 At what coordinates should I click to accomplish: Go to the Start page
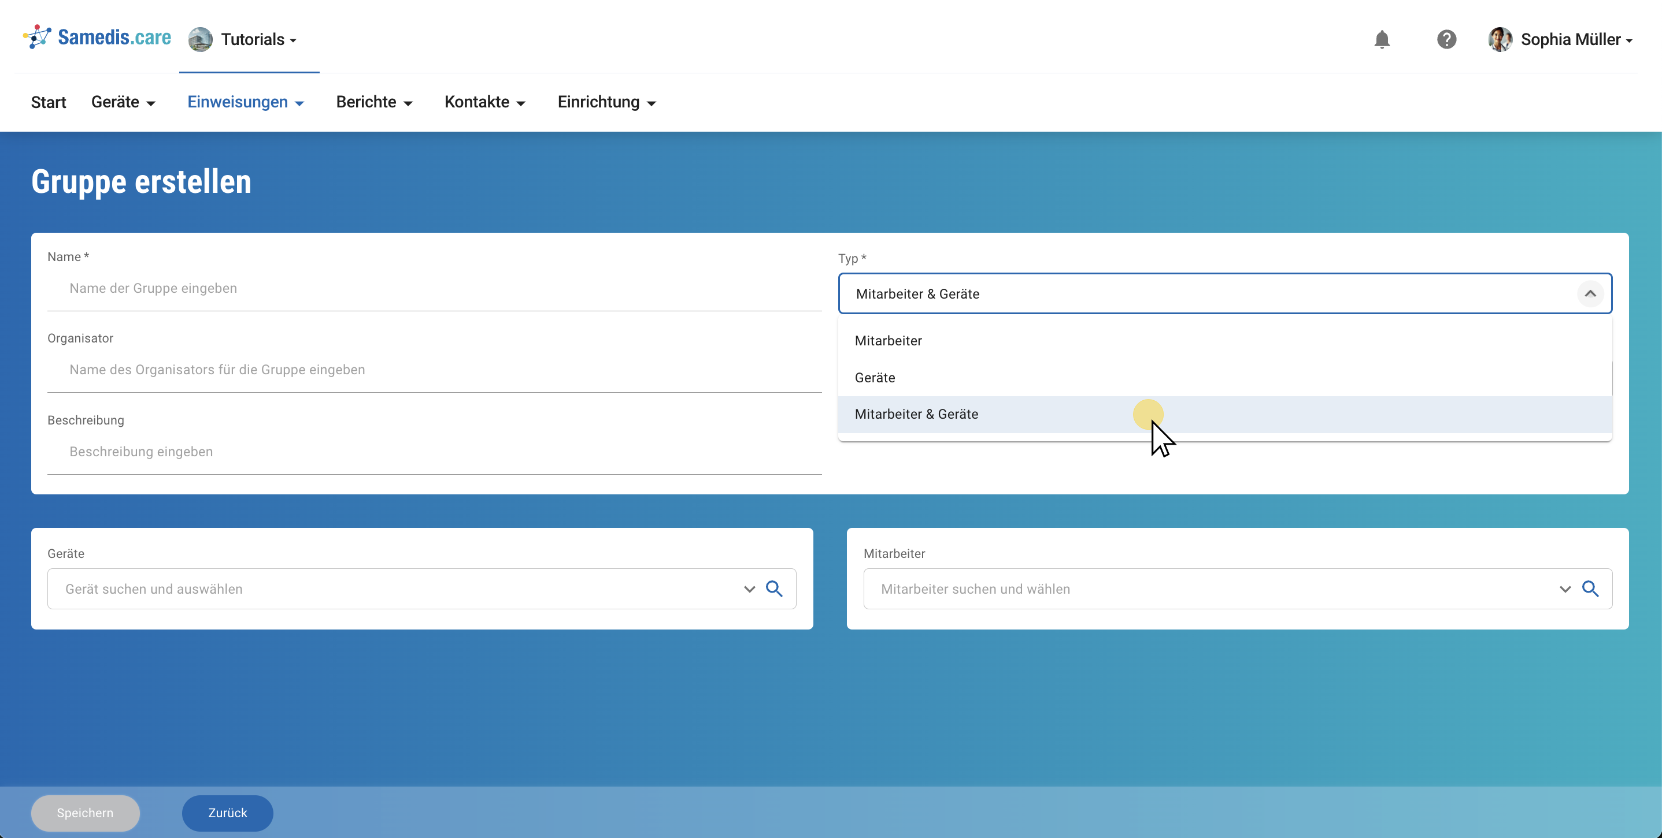point(49,102)
